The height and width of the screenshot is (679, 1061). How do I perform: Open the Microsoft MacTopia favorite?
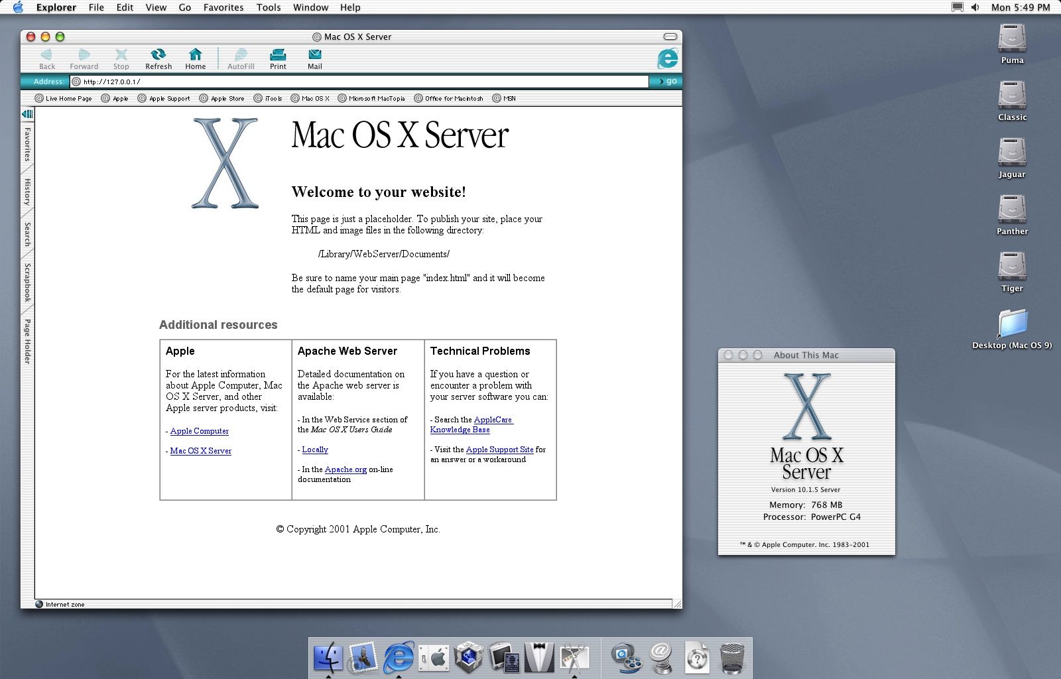(x=371, y=98)
